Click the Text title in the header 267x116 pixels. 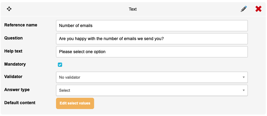pyautogui.click(x=133, y=9)
